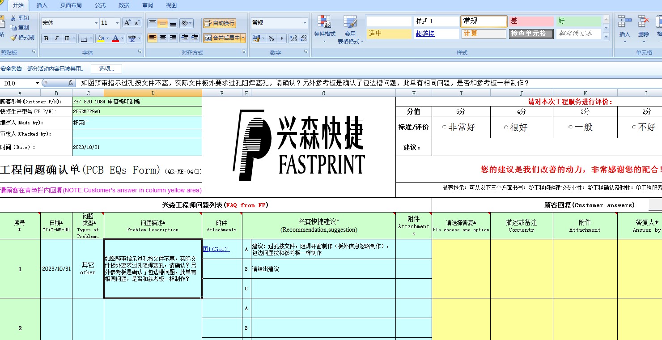Open the 视图 (View) tab

tap(171, 5)
